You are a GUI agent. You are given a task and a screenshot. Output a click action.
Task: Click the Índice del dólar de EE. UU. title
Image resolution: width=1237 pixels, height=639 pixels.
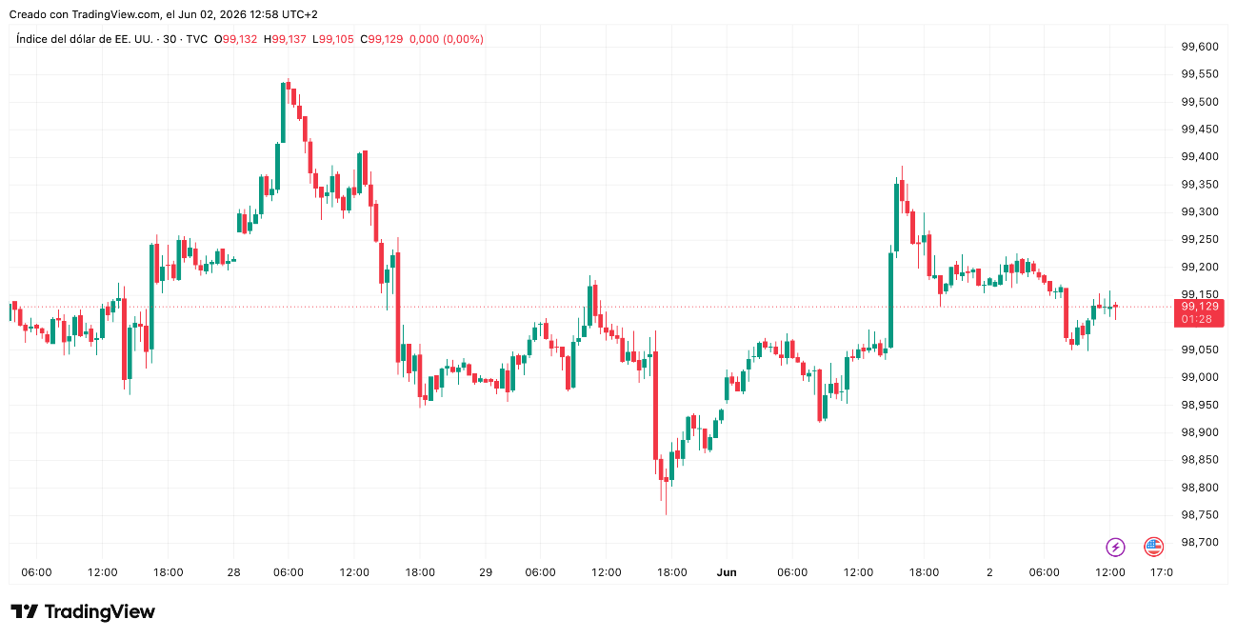click(84, 39)
